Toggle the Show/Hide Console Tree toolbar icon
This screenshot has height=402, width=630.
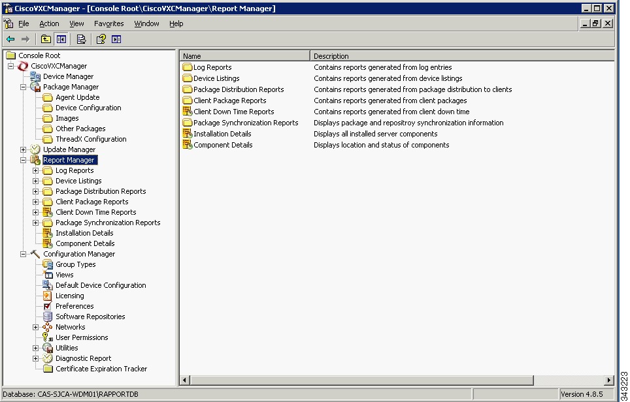pos(61,39)
